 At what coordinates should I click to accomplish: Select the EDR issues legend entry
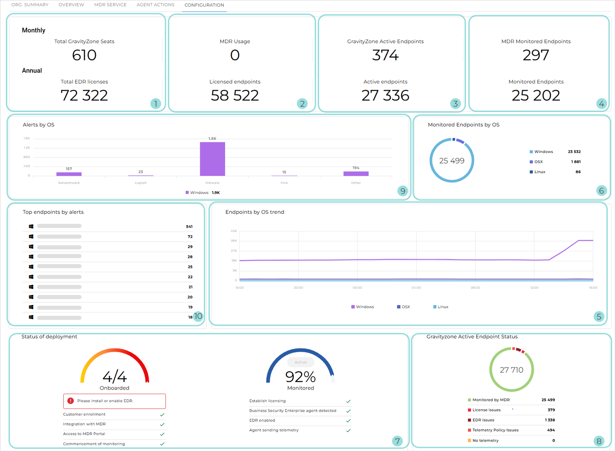(x=483, y=420)
